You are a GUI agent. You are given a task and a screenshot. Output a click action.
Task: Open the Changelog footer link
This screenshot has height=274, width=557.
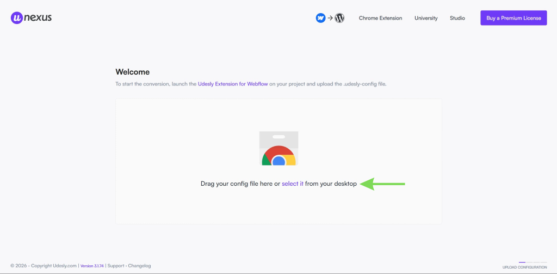click(140, 266)
